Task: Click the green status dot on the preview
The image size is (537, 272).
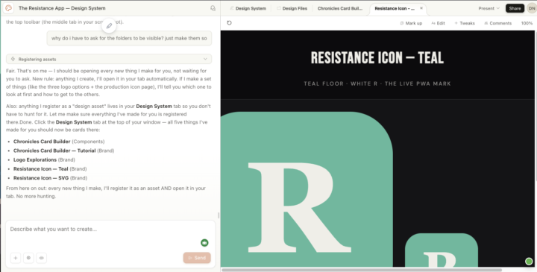Action: pyautogui.click(x=529, y=262)
